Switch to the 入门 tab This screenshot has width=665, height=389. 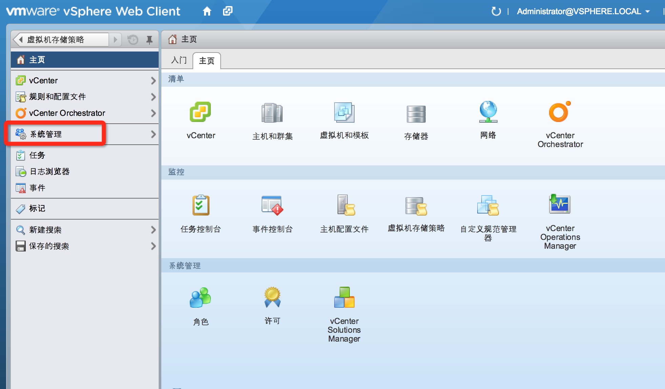(x=179, y=61)
